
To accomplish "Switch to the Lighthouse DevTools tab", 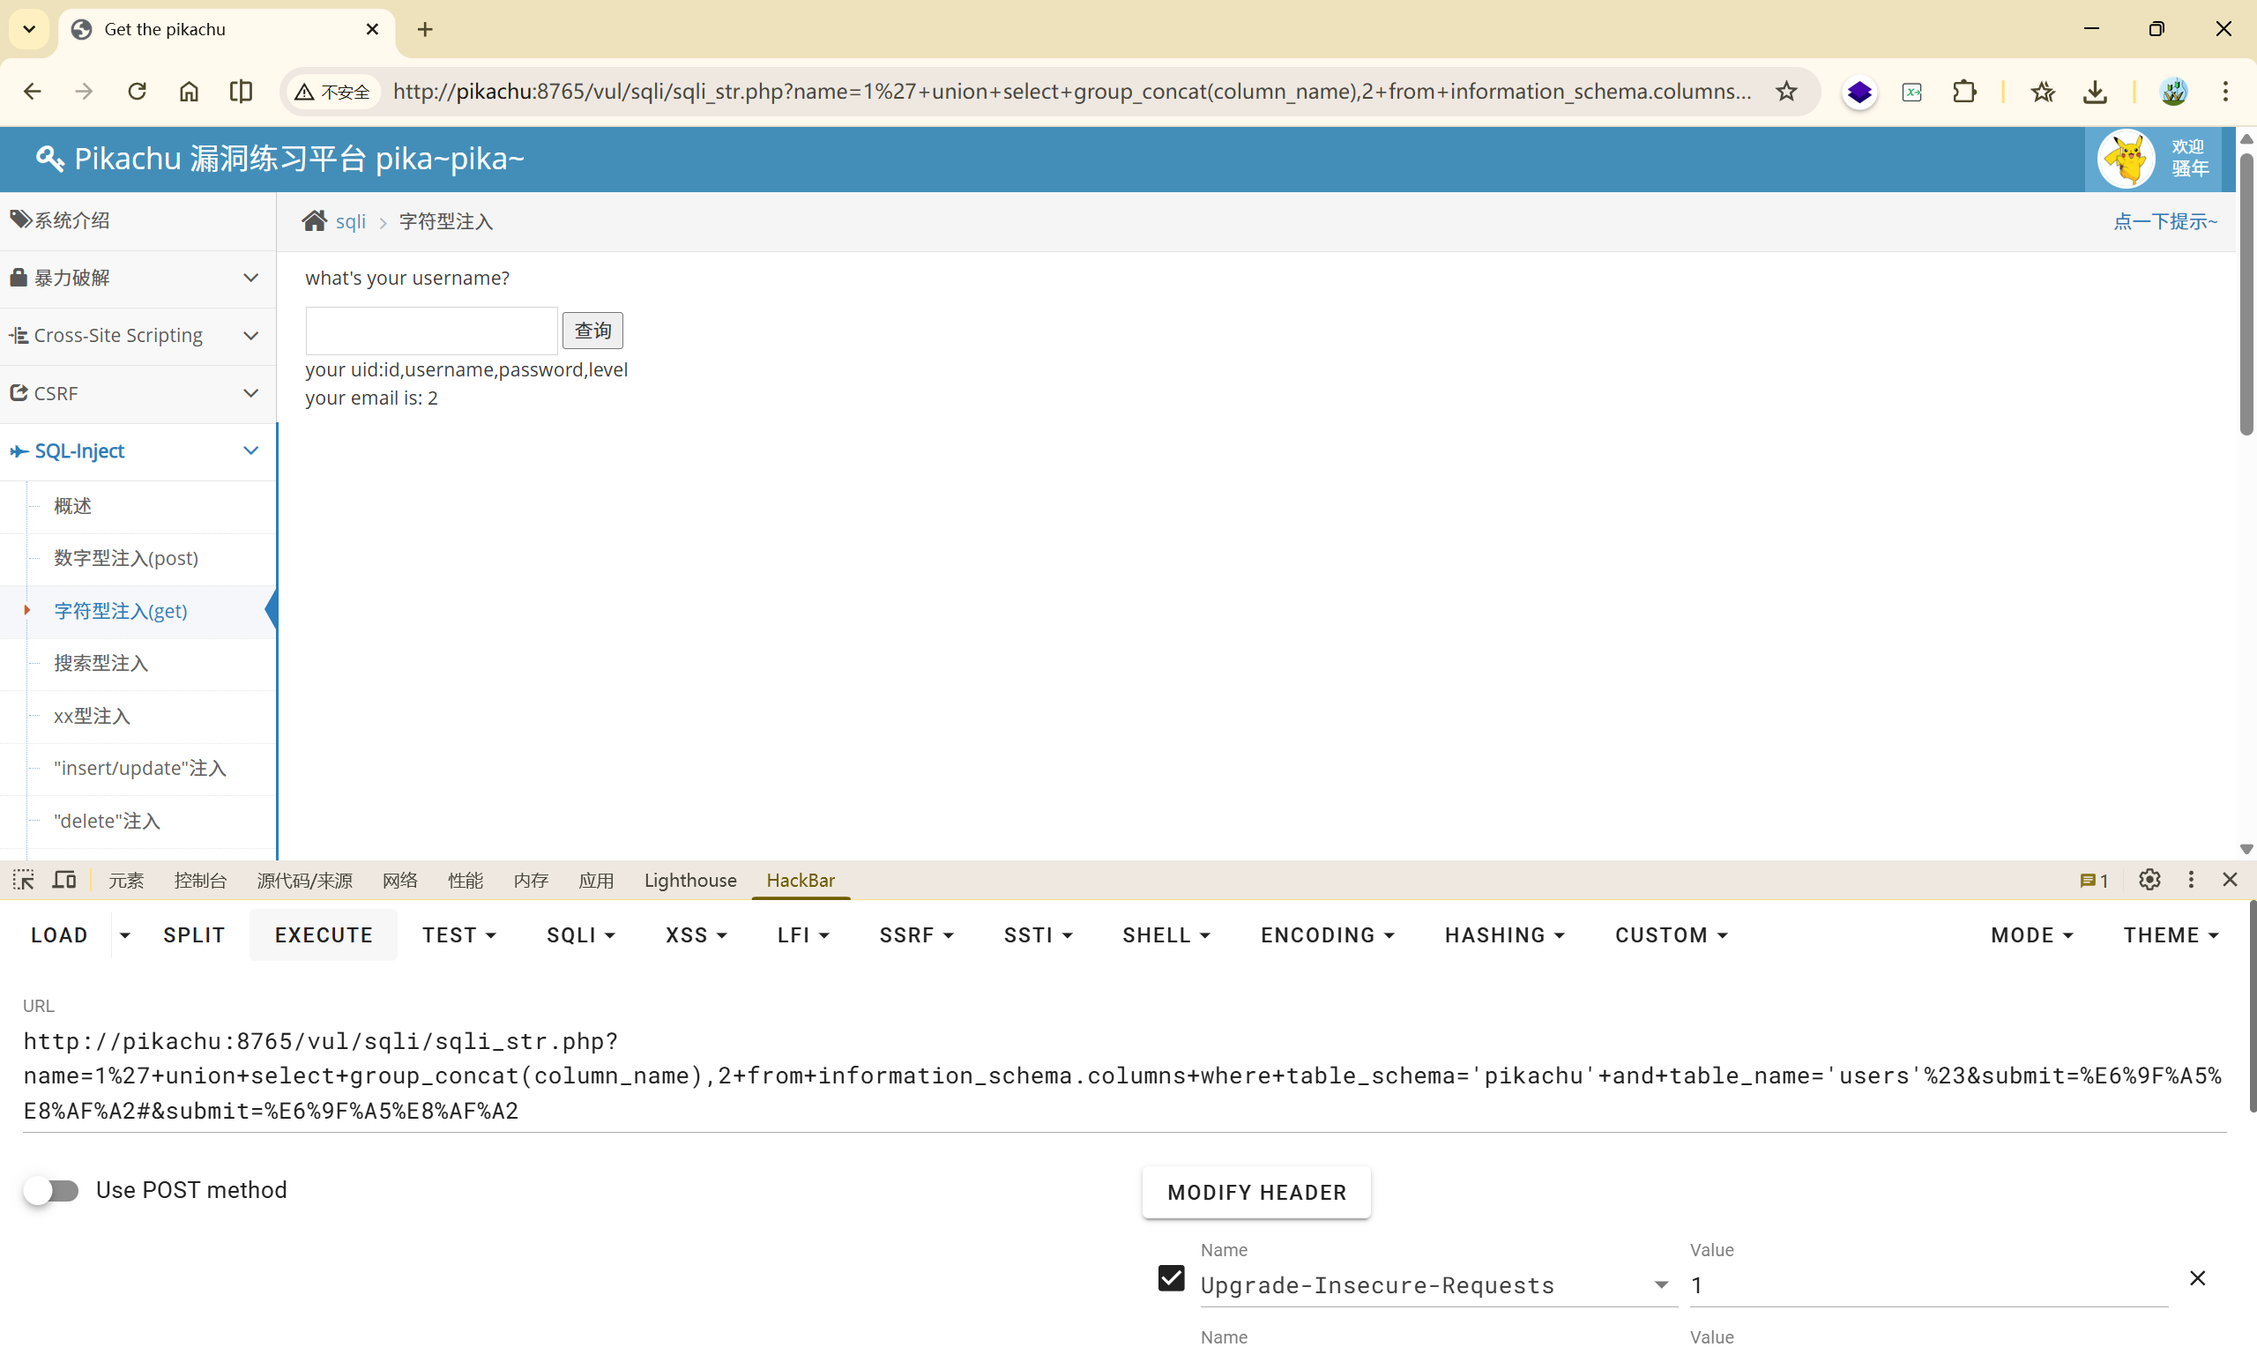I will point(689,881).
